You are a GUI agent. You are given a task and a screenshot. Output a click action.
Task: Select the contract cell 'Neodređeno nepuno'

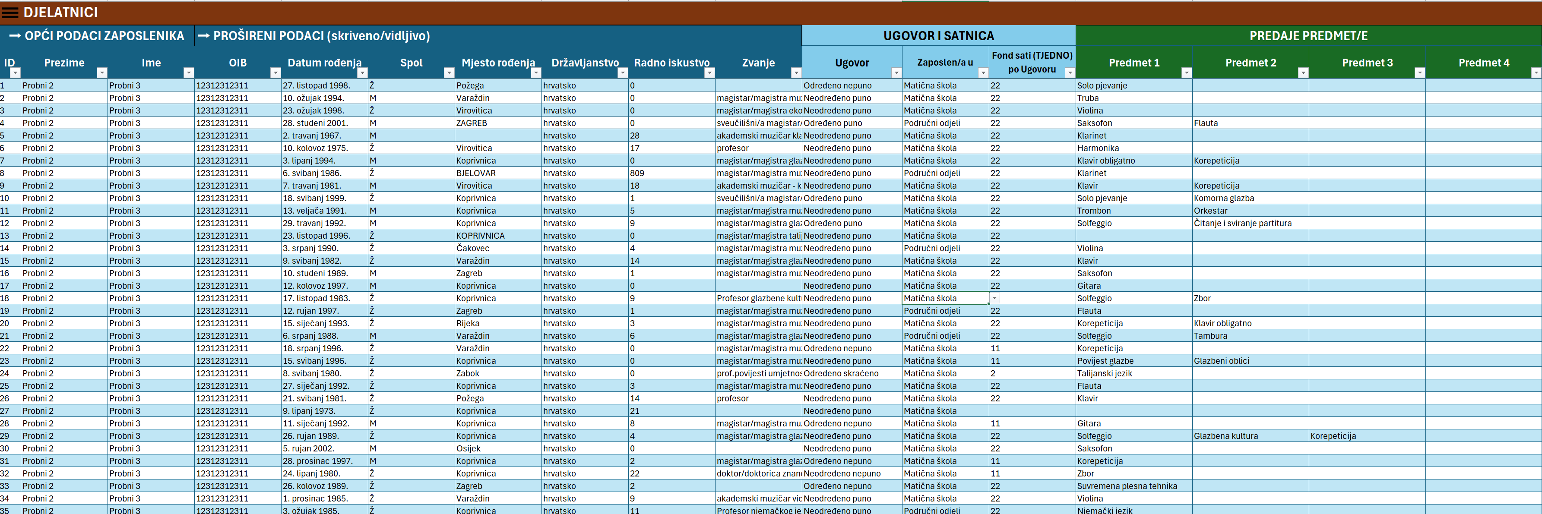click(852, 473)
